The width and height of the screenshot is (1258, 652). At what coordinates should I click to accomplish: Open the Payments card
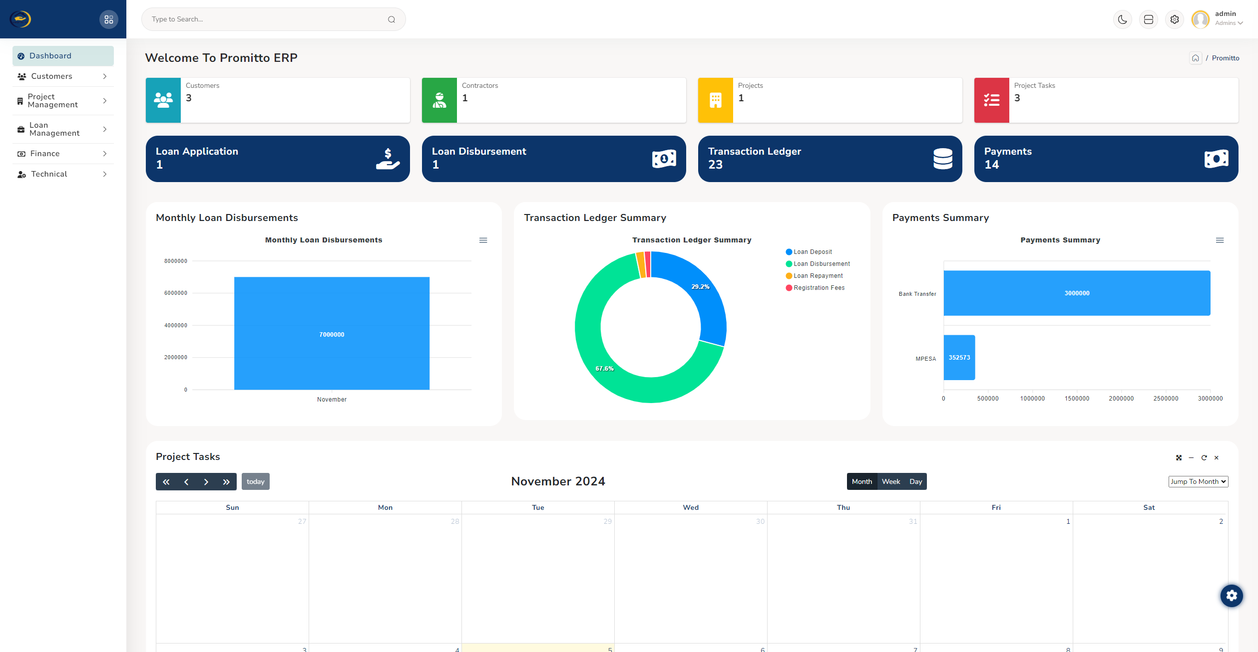(x=1106, y=159)
